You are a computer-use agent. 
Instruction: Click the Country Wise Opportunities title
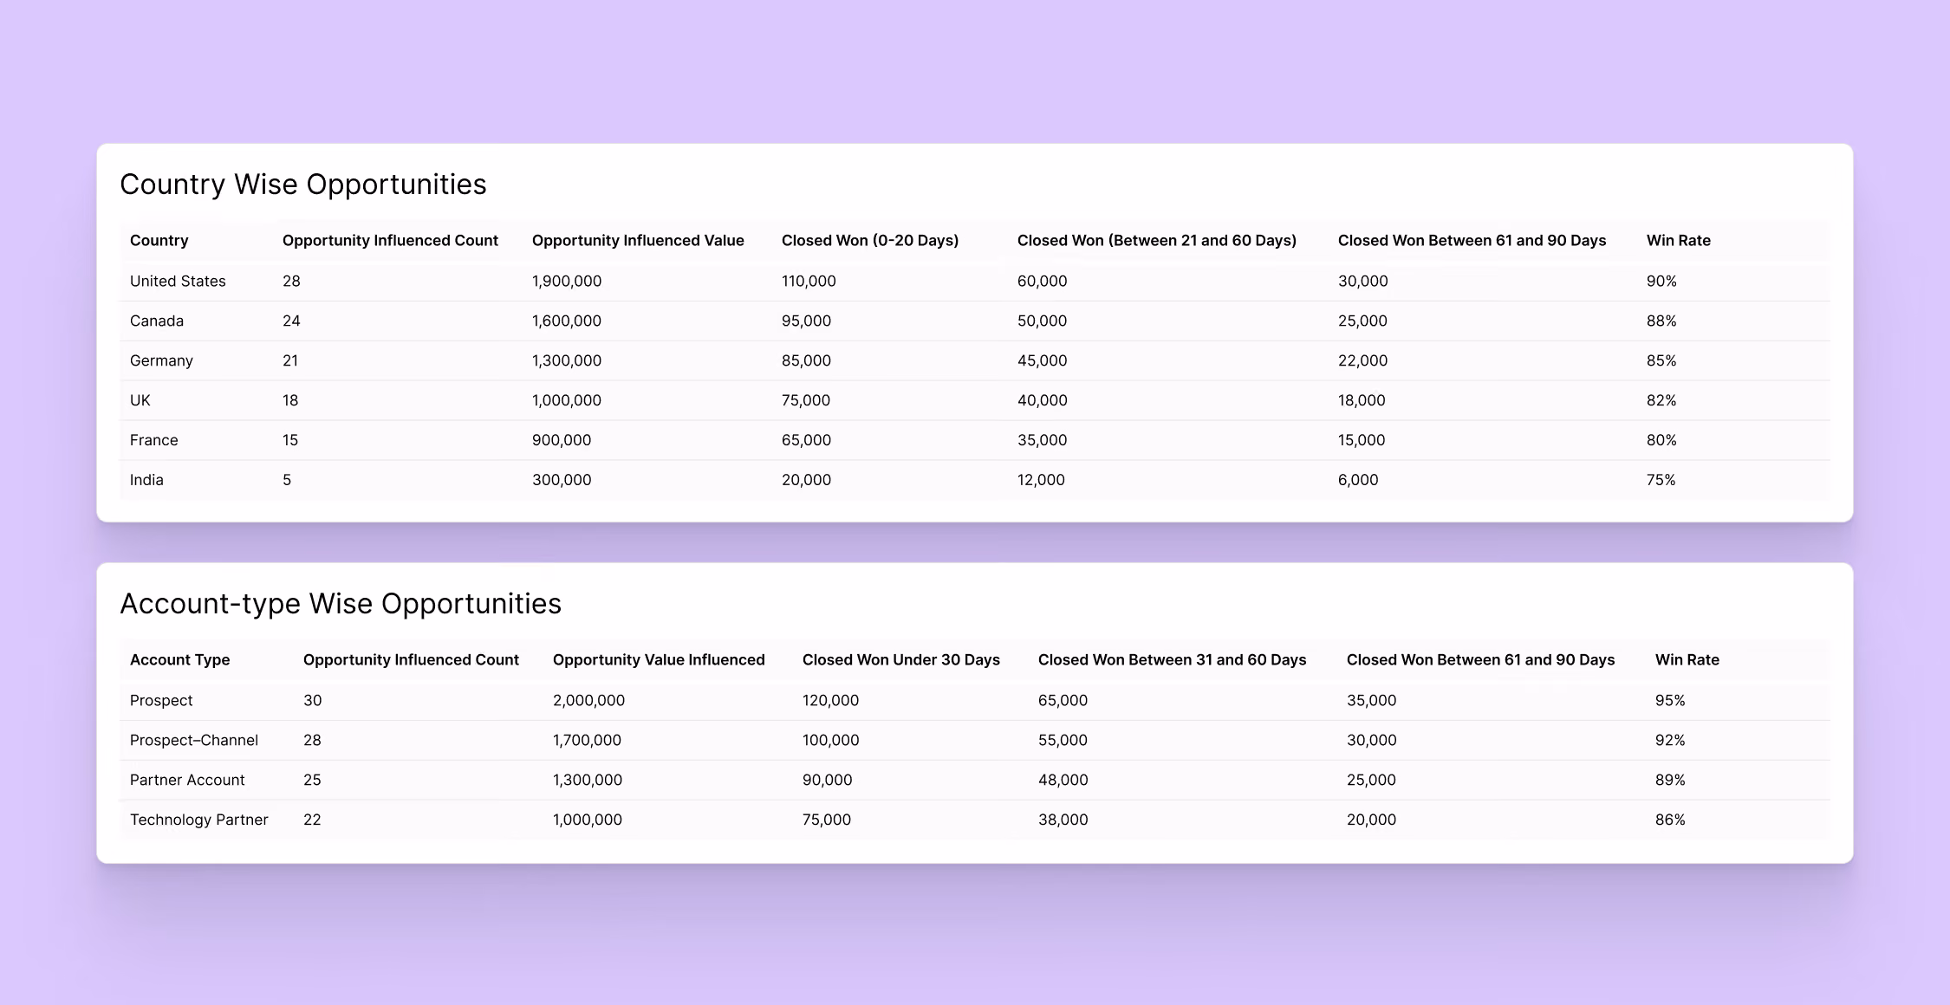click(303, 185)
